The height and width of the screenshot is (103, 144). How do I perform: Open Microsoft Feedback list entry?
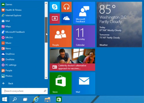13,32
